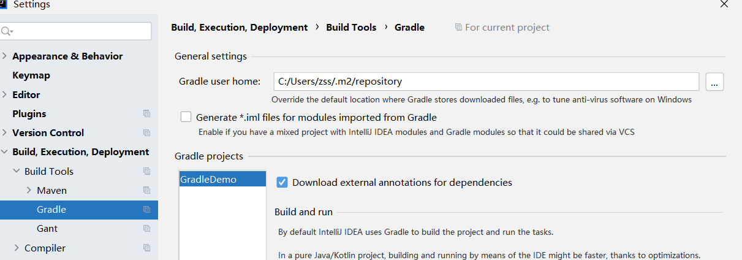Uncheck Download external annotations for dependencies
The image size is (742, 260).
(x=282, y=182)
